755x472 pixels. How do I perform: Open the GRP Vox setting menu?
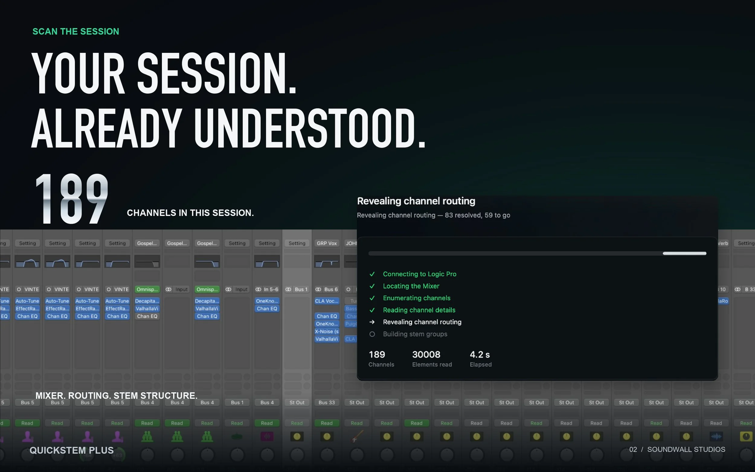(327, 243)
